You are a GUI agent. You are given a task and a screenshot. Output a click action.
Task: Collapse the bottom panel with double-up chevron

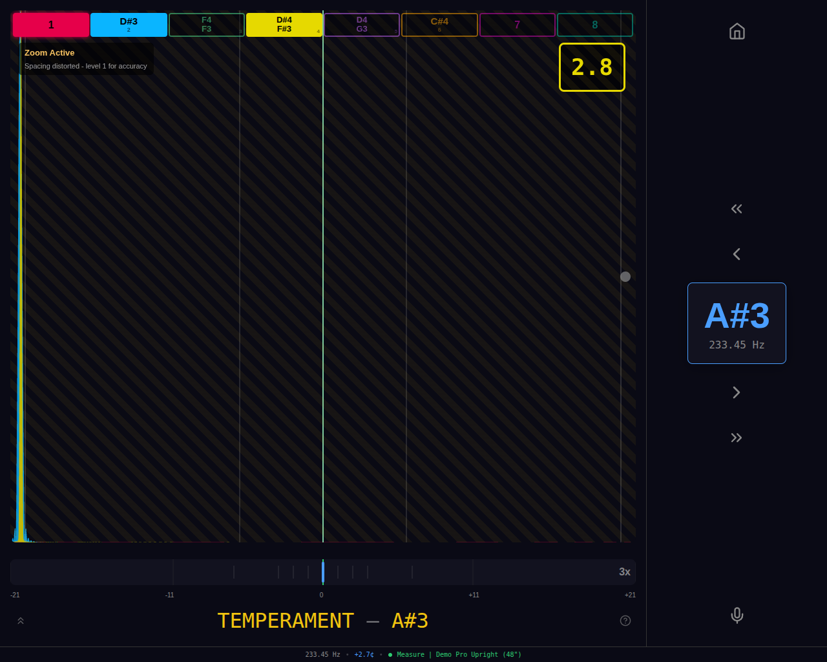[x=20, y=621]
